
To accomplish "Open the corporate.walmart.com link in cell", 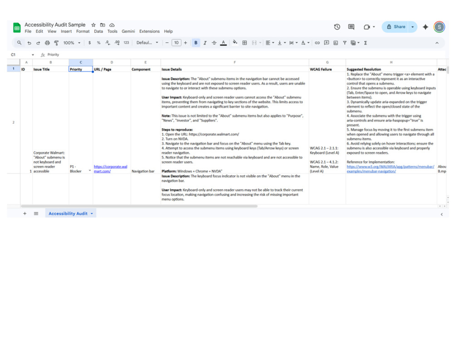I will [x=111, y=169].
